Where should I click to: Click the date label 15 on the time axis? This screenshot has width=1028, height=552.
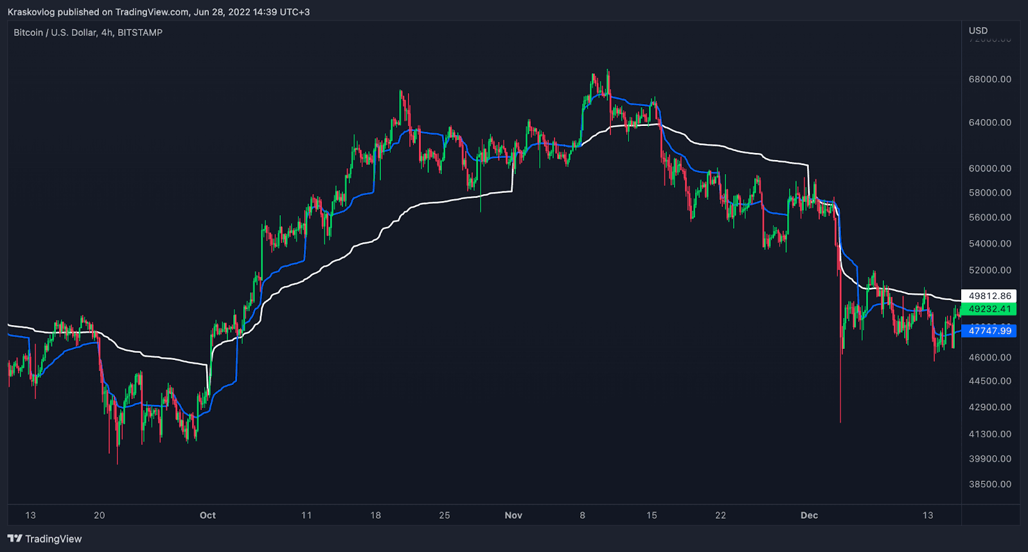(651, 515)
